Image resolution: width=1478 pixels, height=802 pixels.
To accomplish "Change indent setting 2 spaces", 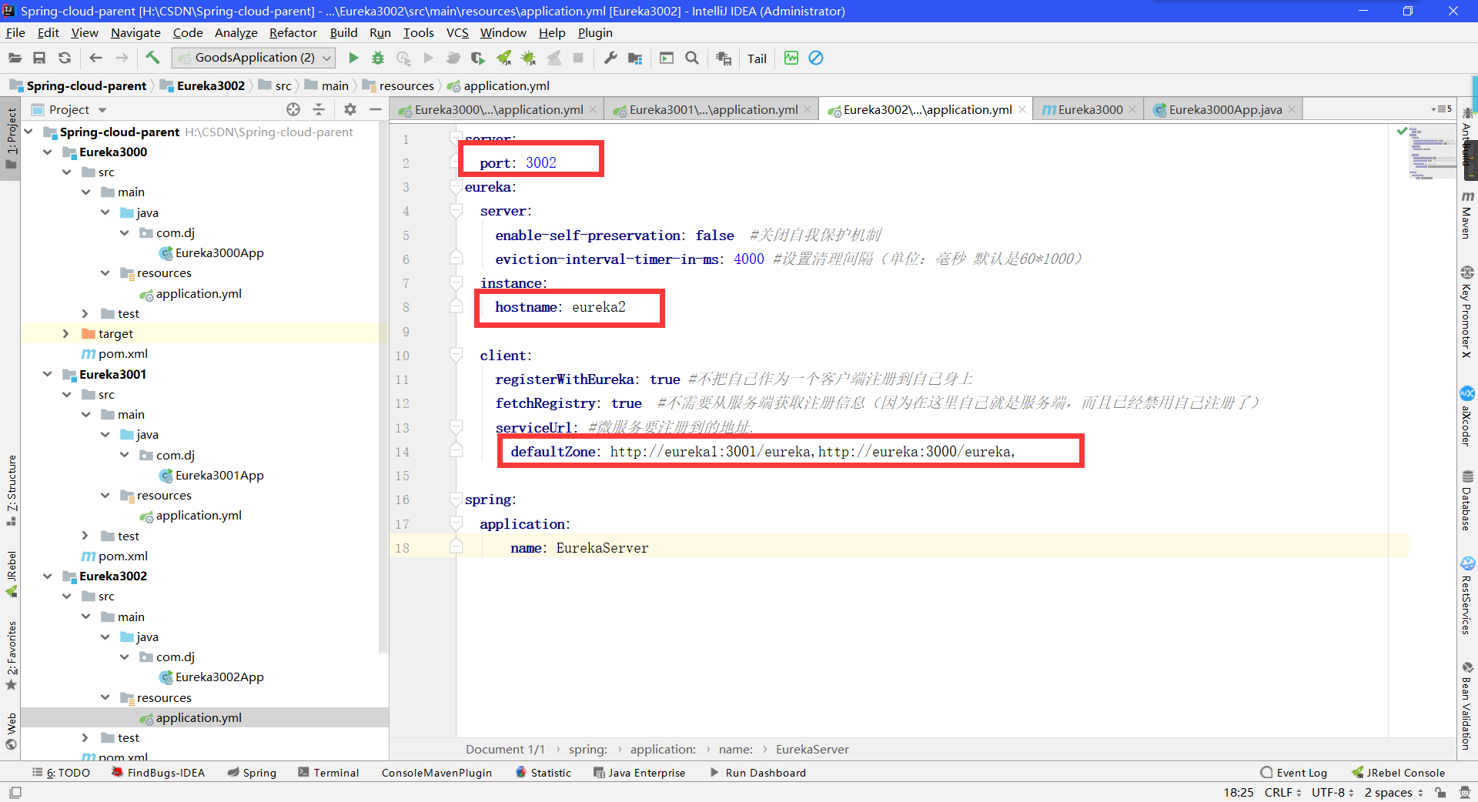I will pyautogui.click(x=1393, y=792).
